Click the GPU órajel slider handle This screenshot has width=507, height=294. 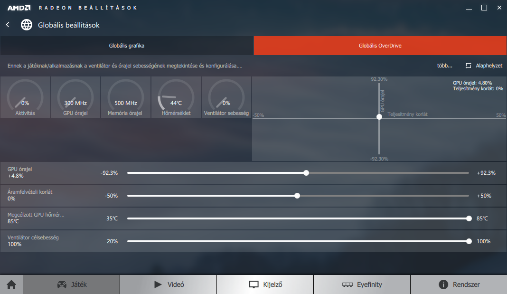[306, 173]
